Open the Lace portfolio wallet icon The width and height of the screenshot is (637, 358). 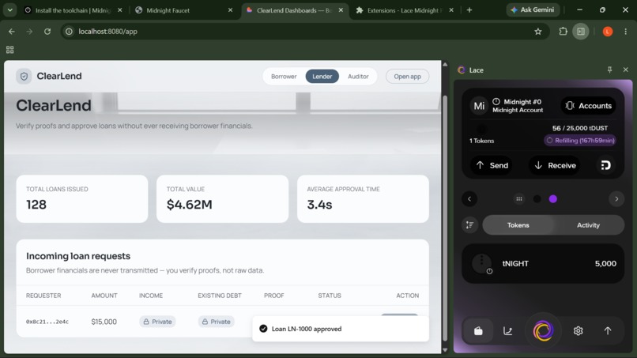[478, 331]
